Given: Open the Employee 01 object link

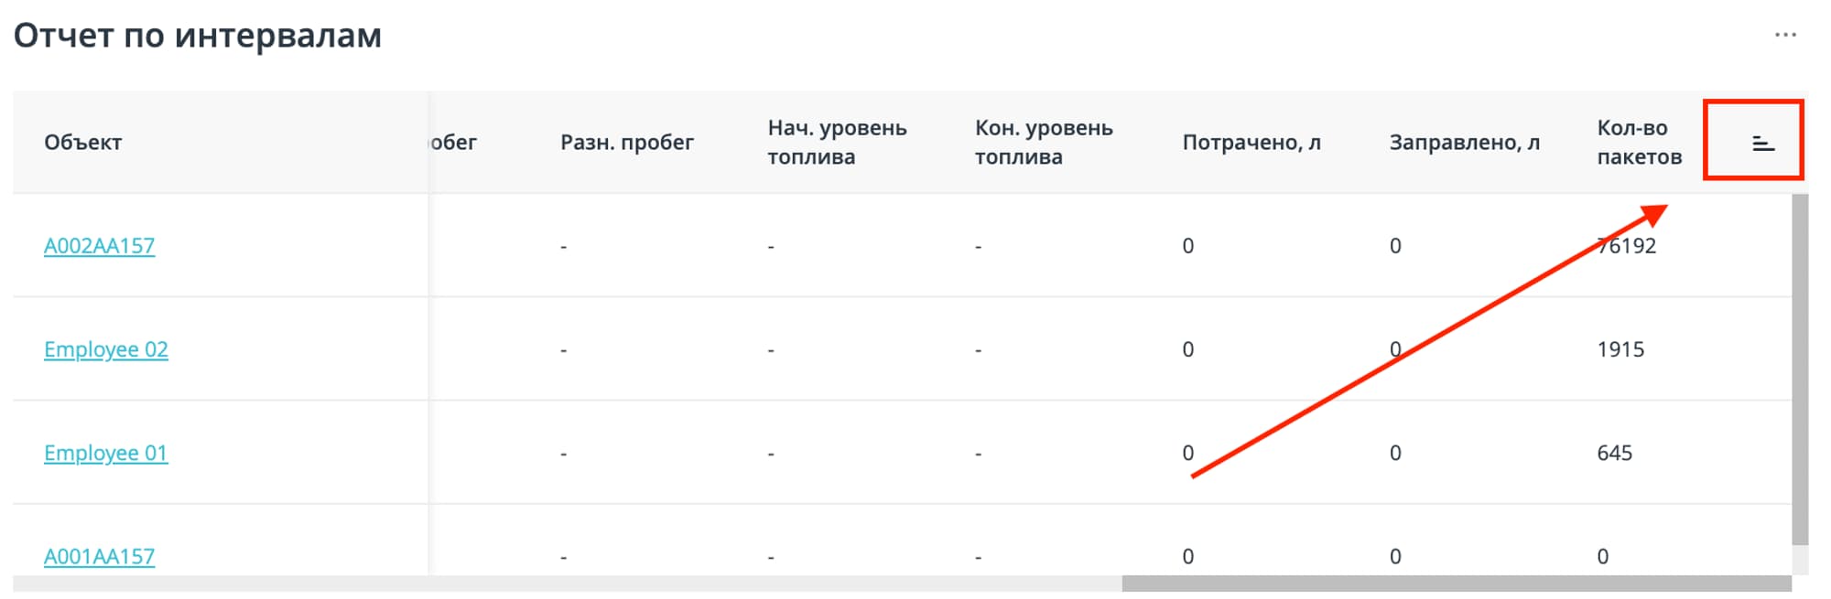Looking at the screenshot, I should 106,452.
